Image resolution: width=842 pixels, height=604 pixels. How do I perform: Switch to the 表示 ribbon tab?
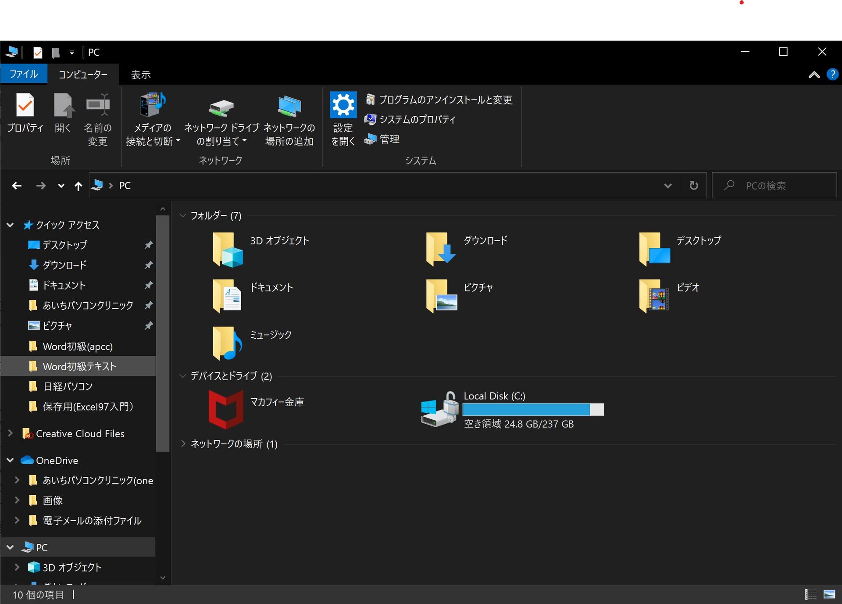[x=141, y=75]
